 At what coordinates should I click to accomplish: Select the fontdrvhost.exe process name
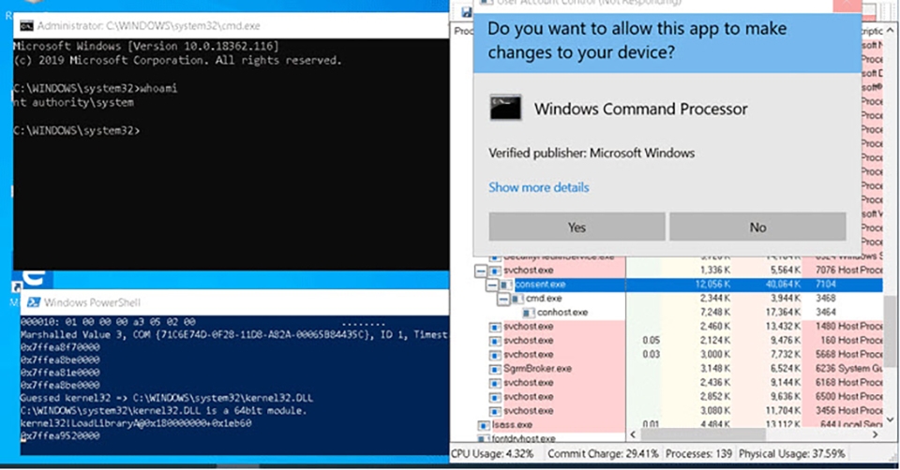click(523, 439)
